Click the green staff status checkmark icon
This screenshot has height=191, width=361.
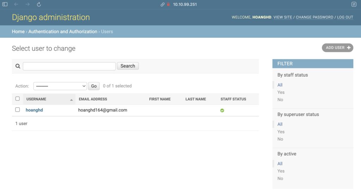[x=222, y=110]
